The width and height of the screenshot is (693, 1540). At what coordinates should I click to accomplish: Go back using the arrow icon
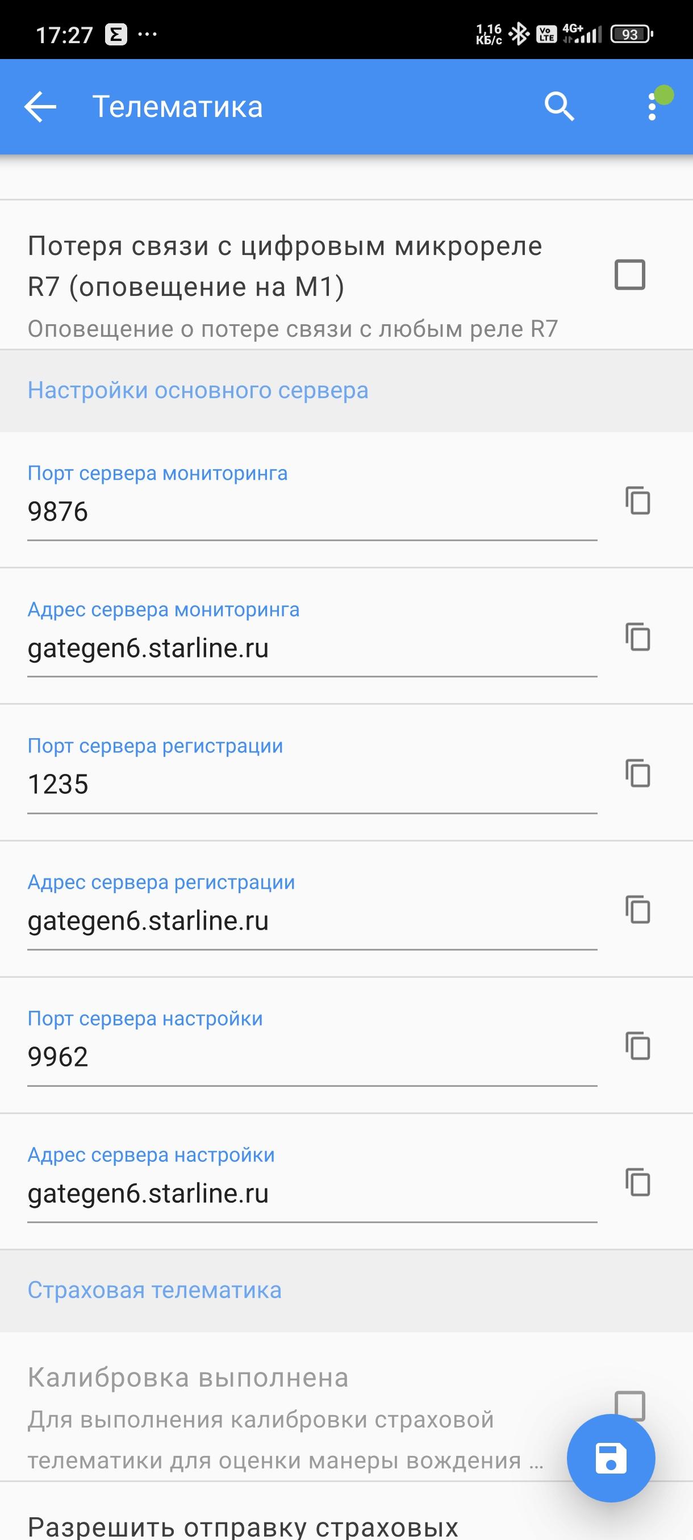40,107
